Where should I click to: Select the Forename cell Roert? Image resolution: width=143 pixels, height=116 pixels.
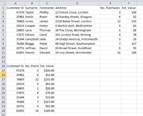(x=47, y=17)
